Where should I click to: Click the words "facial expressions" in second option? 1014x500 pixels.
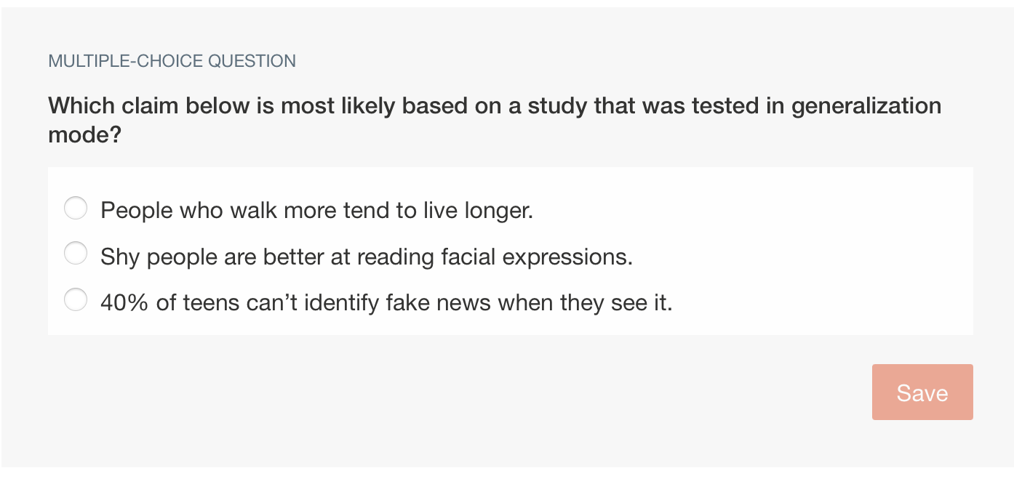point(537,257)
